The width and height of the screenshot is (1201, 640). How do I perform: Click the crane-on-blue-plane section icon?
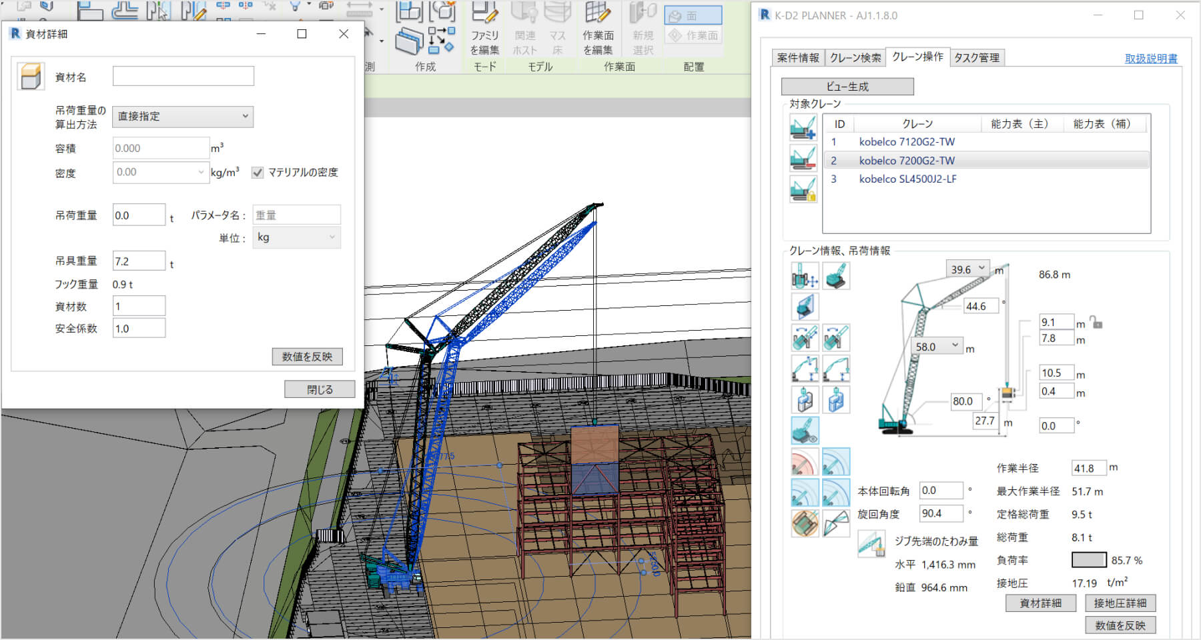(x=805, y=307)
